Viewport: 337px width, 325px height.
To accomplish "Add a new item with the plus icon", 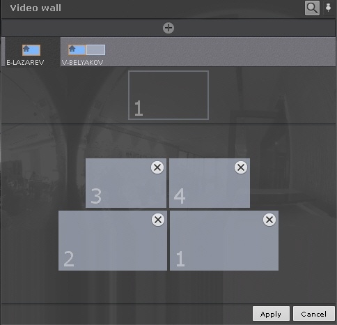I will point(168,28).
